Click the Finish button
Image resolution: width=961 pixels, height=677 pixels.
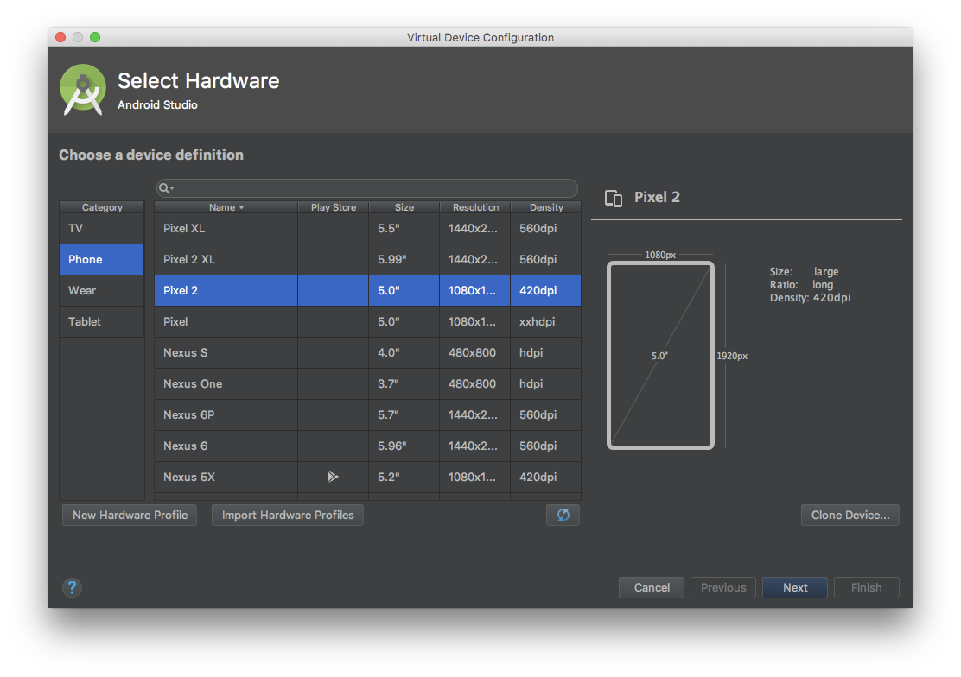866,587
